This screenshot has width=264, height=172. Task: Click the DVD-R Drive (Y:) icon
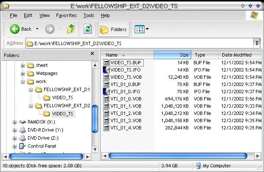[x=23, y=130]
